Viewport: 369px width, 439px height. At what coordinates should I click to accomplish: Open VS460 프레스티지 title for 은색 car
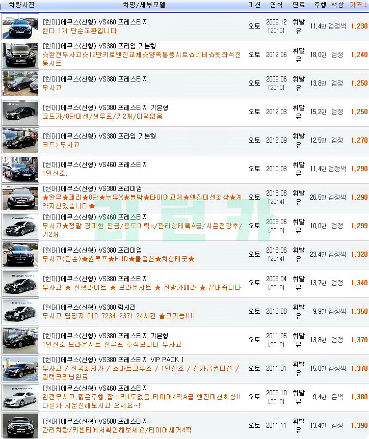pyautogui.click(x=95, y=388)
